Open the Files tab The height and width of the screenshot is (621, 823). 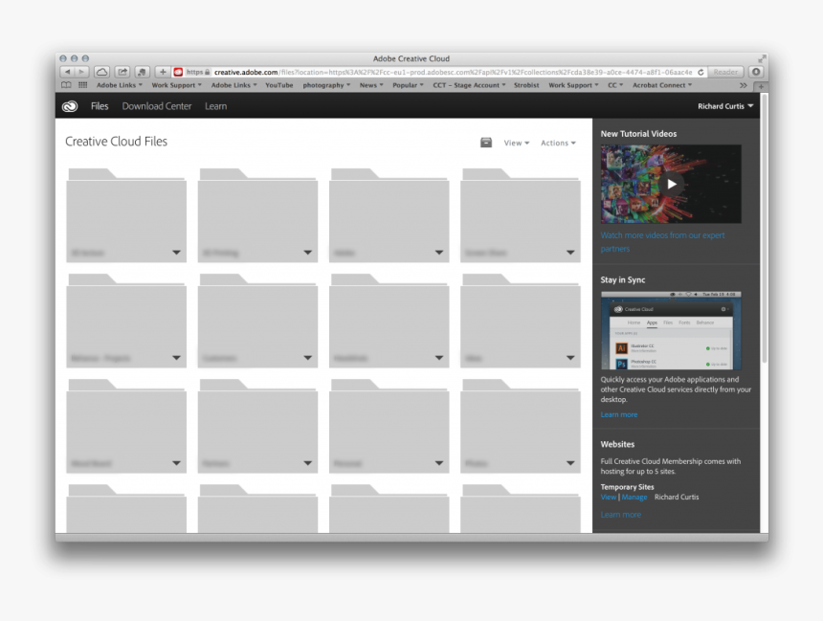pyautogui.click(x=100, y=106)
